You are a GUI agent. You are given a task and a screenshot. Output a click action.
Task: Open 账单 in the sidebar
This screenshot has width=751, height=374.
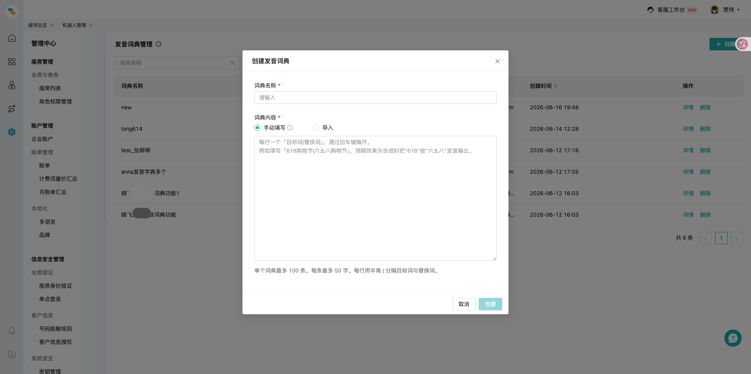pos(45,166)
